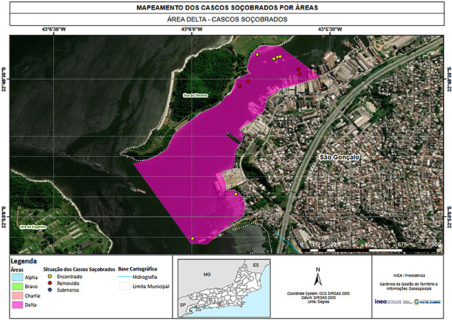This screenshot has height=320, width=452.
Task: Click the Base Cartográfica heading
Action: coord(138,269)
